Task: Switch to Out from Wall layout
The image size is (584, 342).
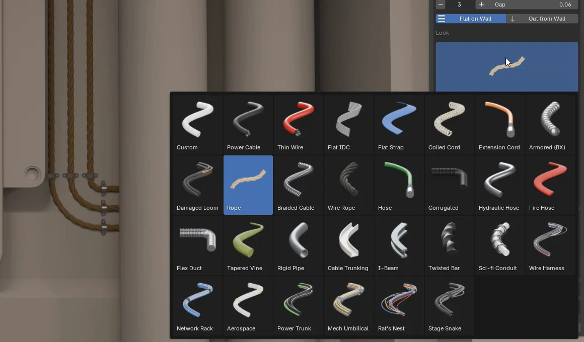Action: coord(542,19)
